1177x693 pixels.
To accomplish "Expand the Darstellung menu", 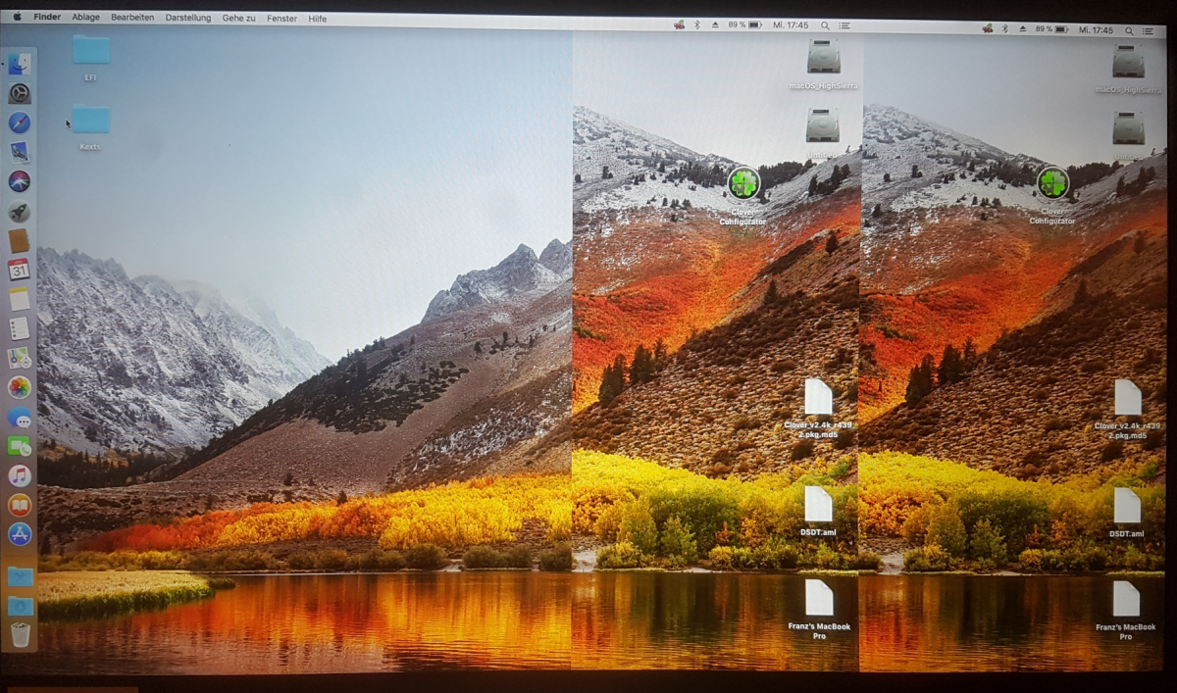I will (x=188, y=18).
